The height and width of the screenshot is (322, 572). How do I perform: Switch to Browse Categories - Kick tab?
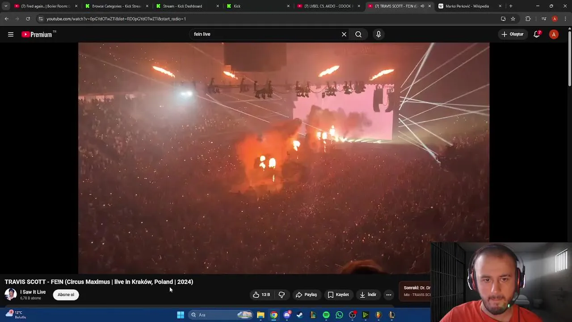pyautogui.click(x=116, y=6)
